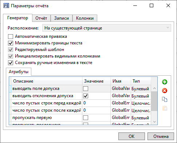Toggle the Редактируемый шаблон checkbox
Viewport: 177px width, 143px height.
click(x=11, y=49)
